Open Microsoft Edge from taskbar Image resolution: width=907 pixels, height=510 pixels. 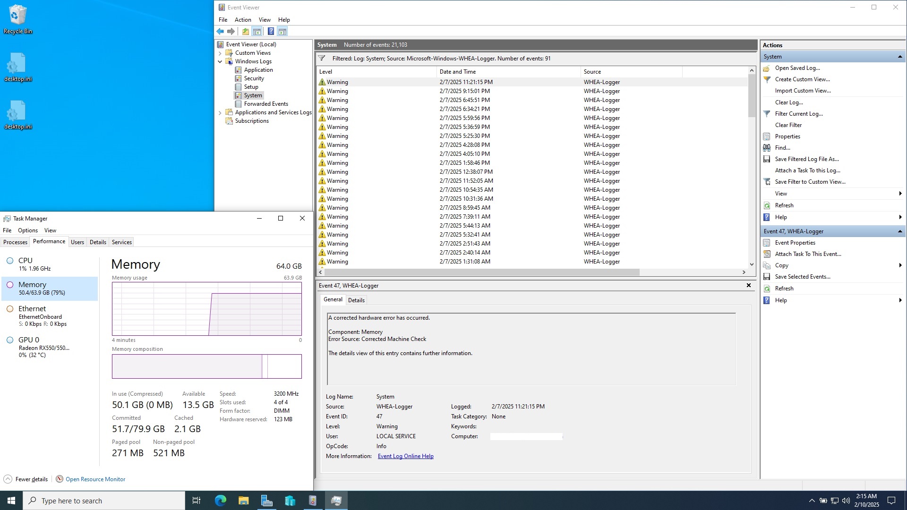220,501
